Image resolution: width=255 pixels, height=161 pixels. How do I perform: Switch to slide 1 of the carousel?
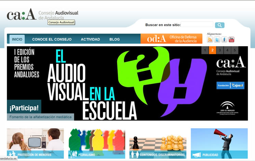point(205,50)
